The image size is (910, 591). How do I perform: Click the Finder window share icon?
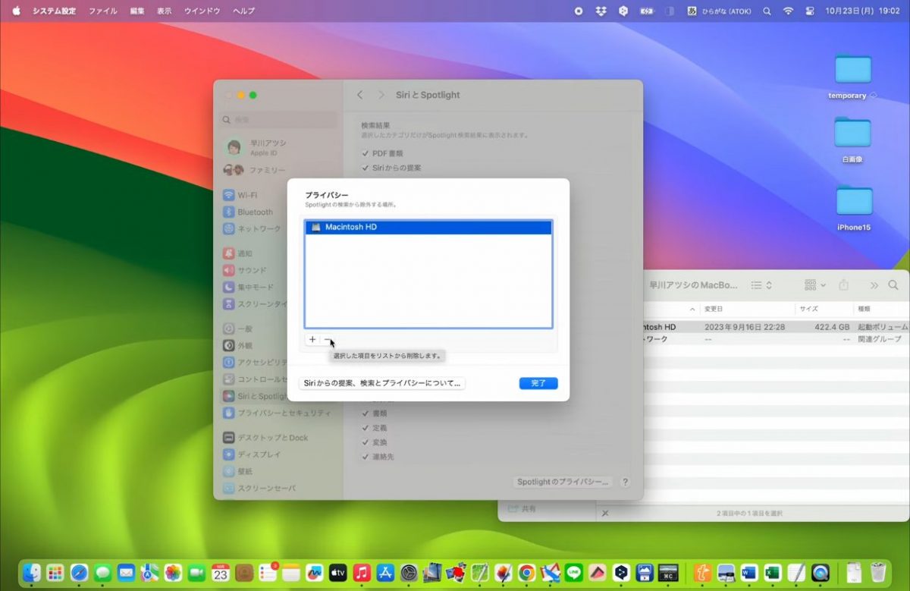point(844,285)
